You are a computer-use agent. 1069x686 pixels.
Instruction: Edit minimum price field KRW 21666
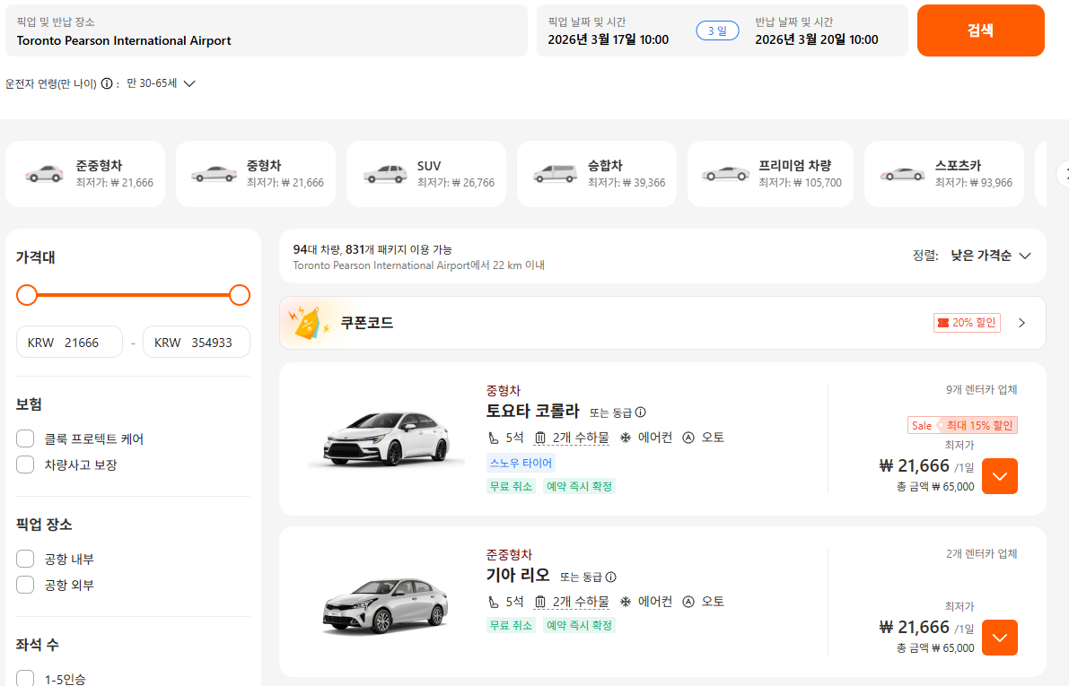click(x=69, y=342)
